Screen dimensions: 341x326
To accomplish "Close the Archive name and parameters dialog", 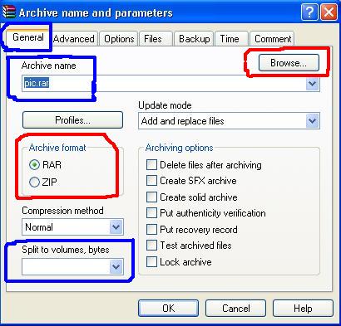I will coord(329,12).
